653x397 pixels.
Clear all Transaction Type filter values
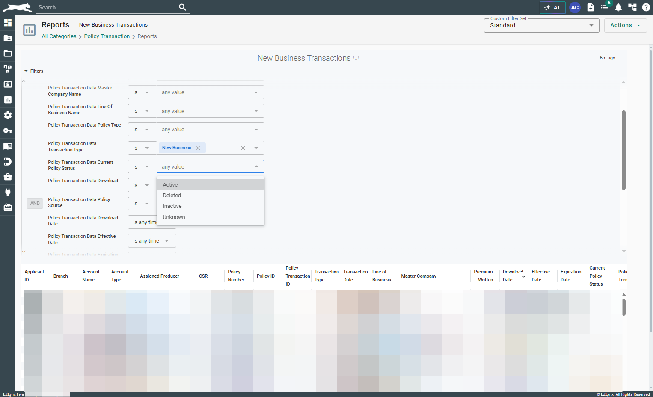tap(243, 148)
